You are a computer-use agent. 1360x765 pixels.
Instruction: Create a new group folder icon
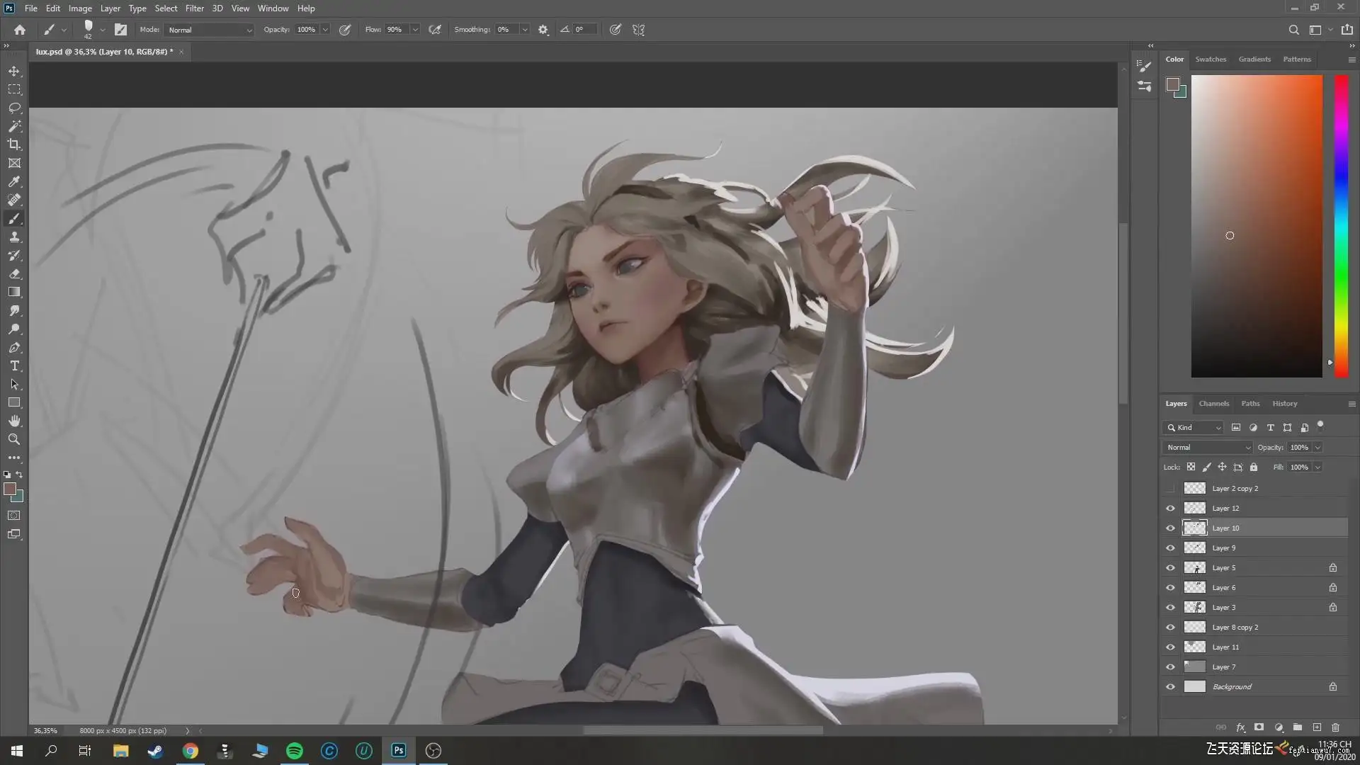tap(1297, 727)
